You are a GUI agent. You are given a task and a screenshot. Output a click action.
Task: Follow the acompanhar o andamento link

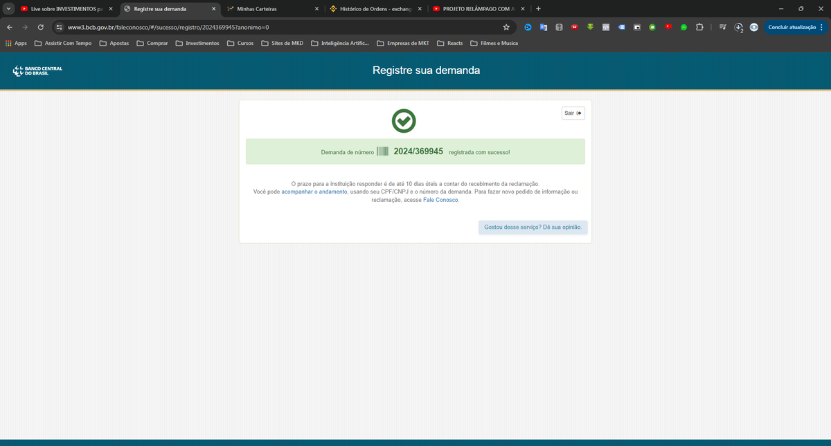[x=314, y=192]
